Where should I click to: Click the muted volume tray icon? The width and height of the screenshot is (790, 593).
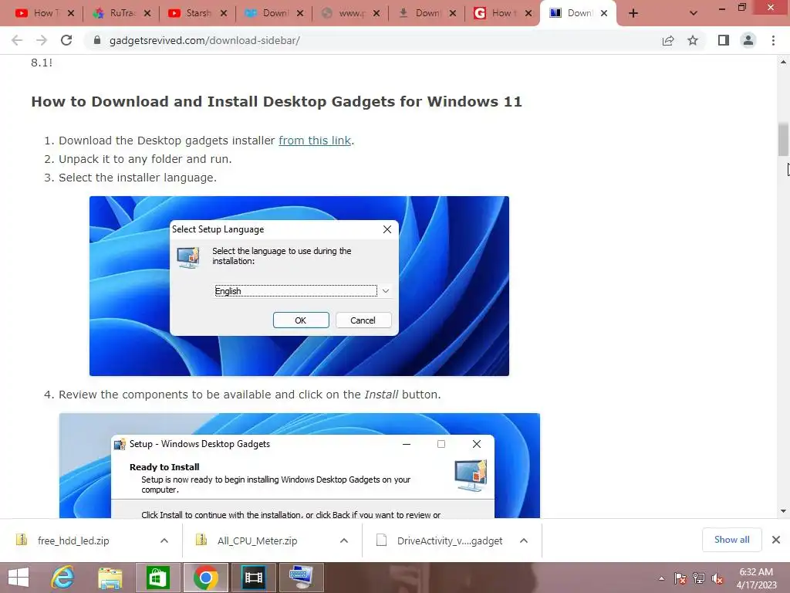717,578
